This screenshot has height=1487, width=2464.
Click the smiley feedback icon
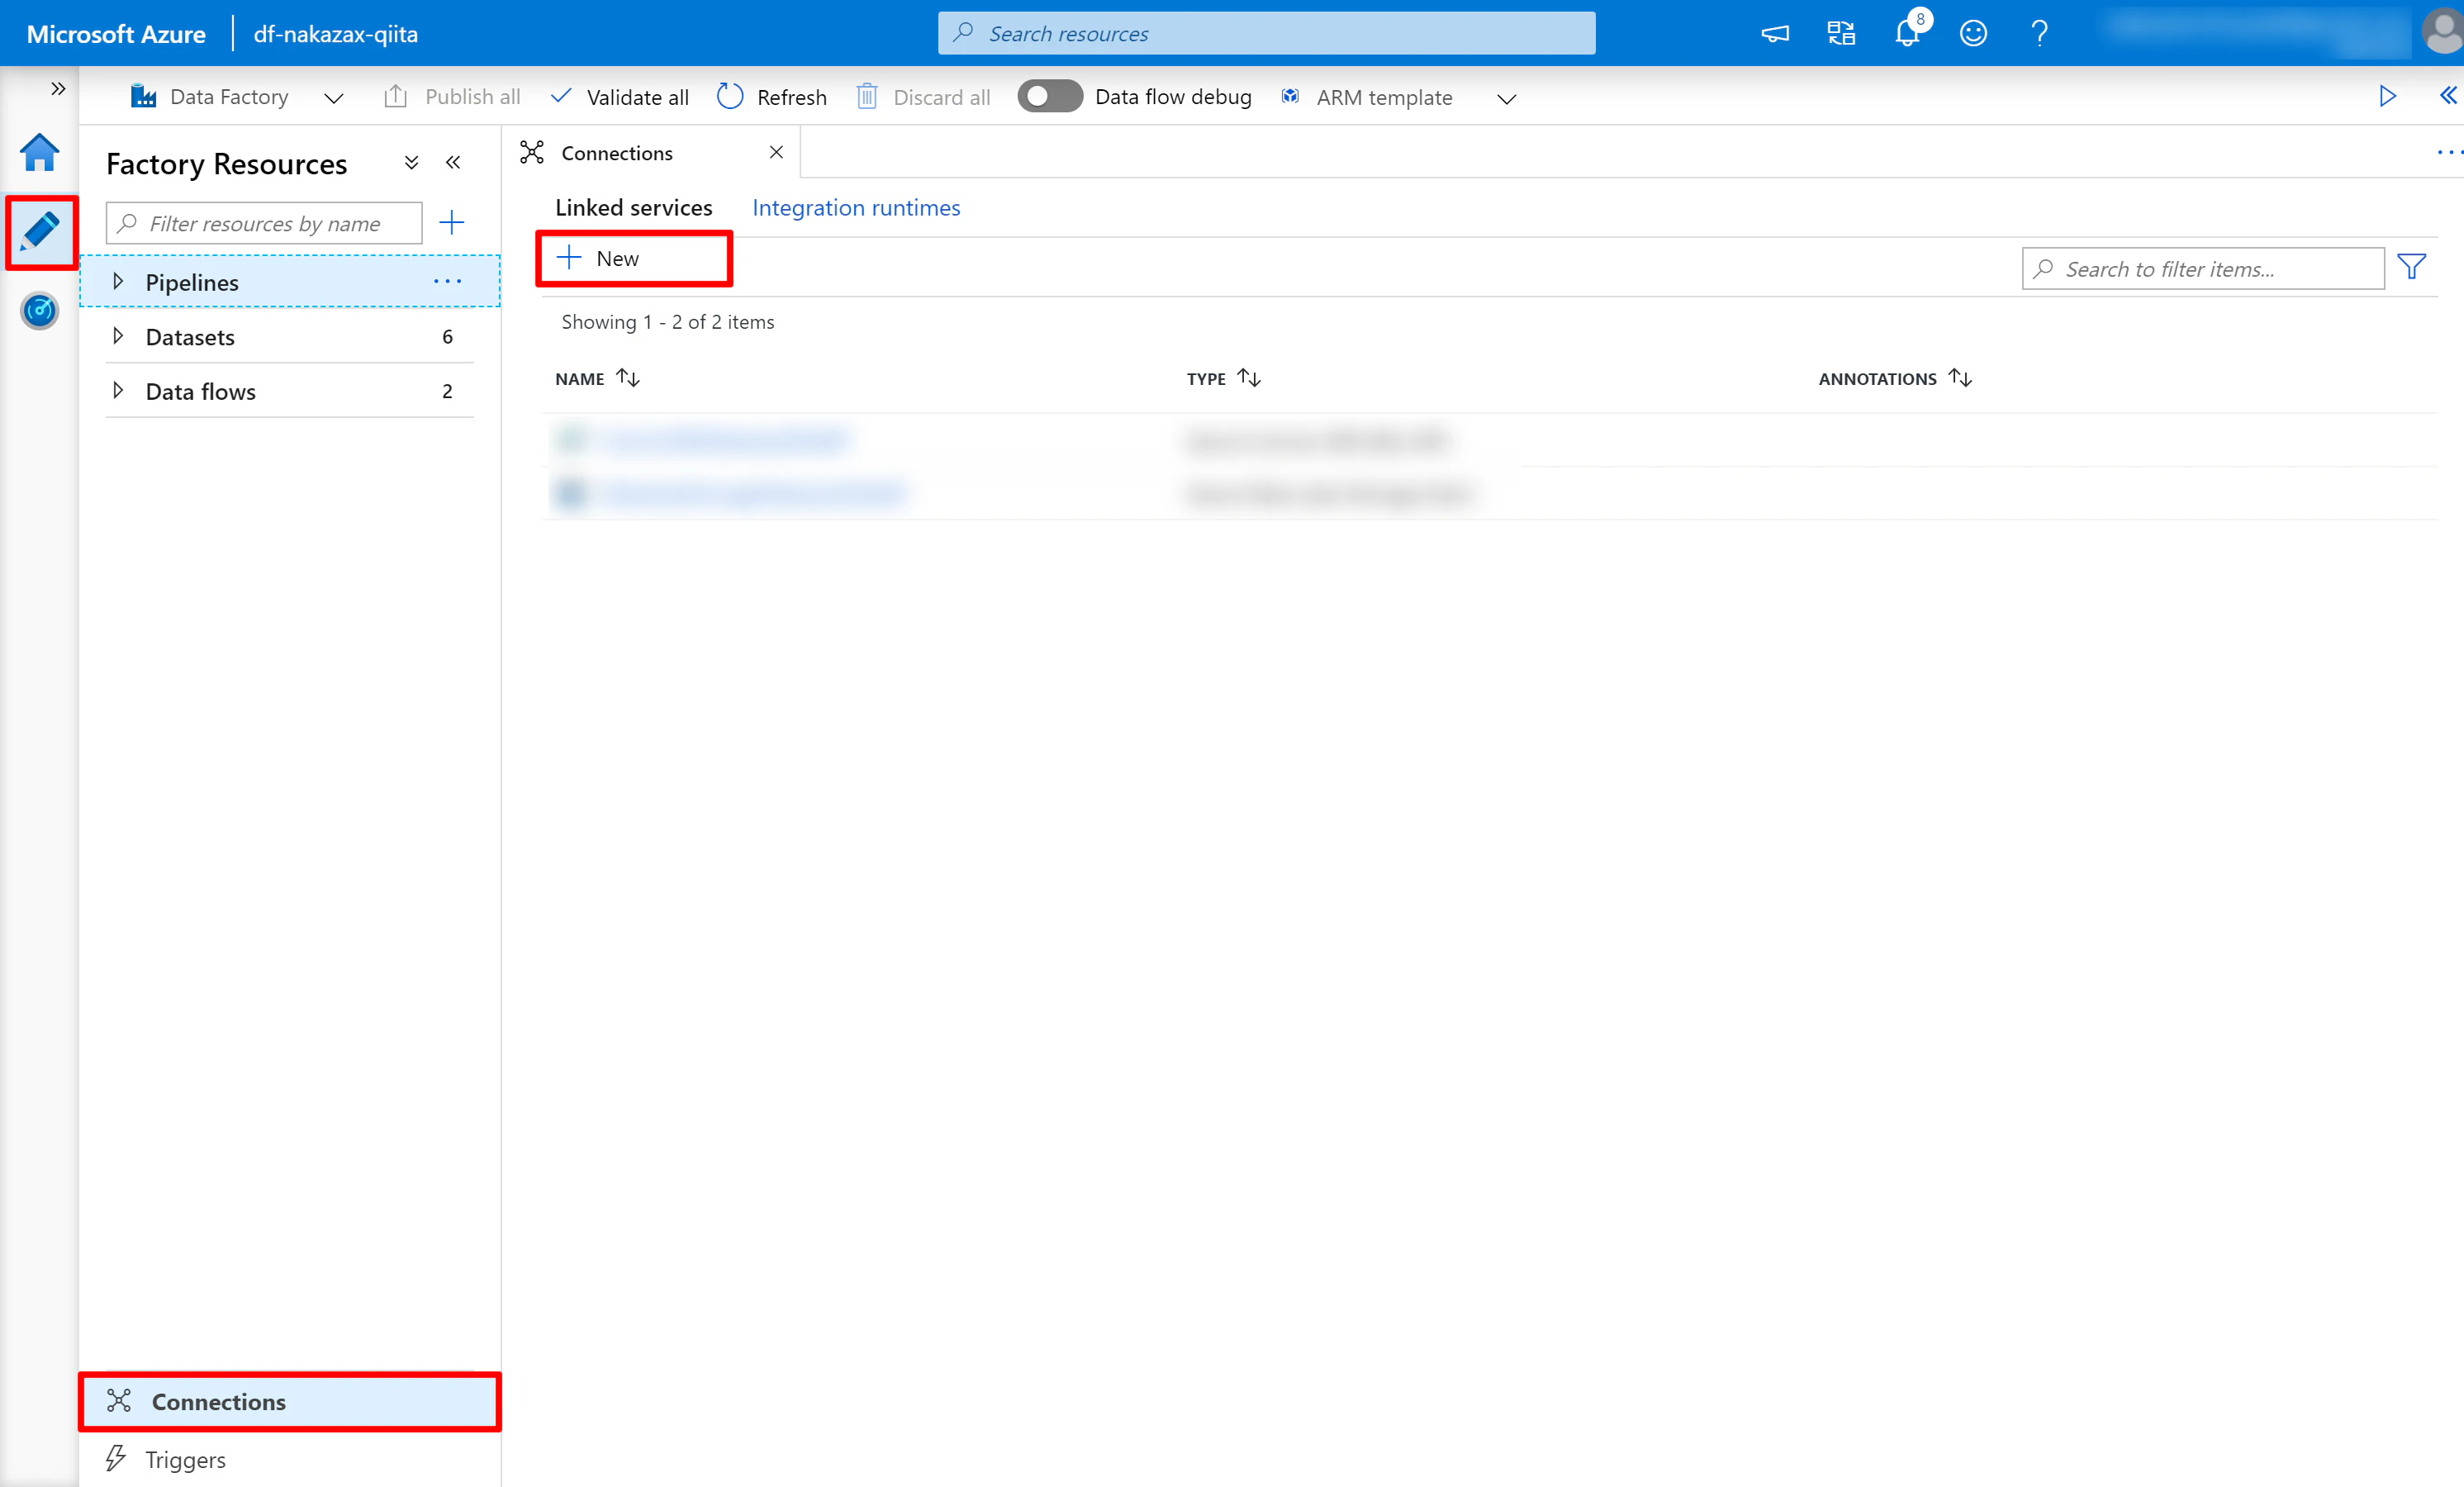(1973, 34)
